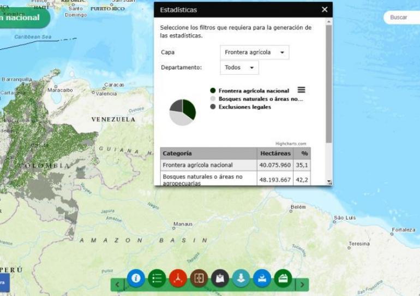Click the % column header

[302, 153]
